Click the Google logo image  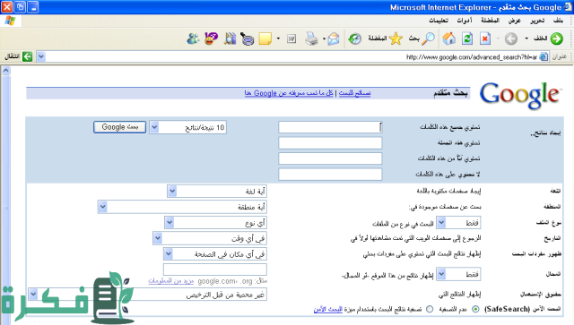coord(520,95)
